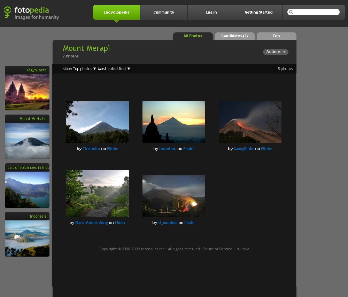
Task: Click the Log in button
Action: click(x=211, y=13)
